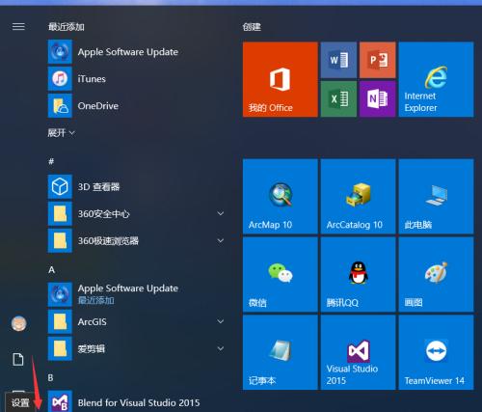Click the user account avatar

(x=18, y=323)
